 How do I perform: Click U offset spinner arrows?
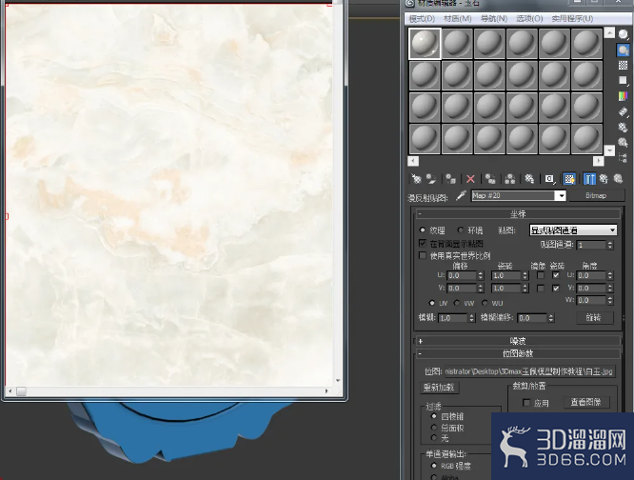481,276
